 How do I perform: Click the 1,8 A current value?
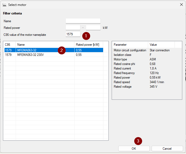pyautogui.click(x=153, y=68)
